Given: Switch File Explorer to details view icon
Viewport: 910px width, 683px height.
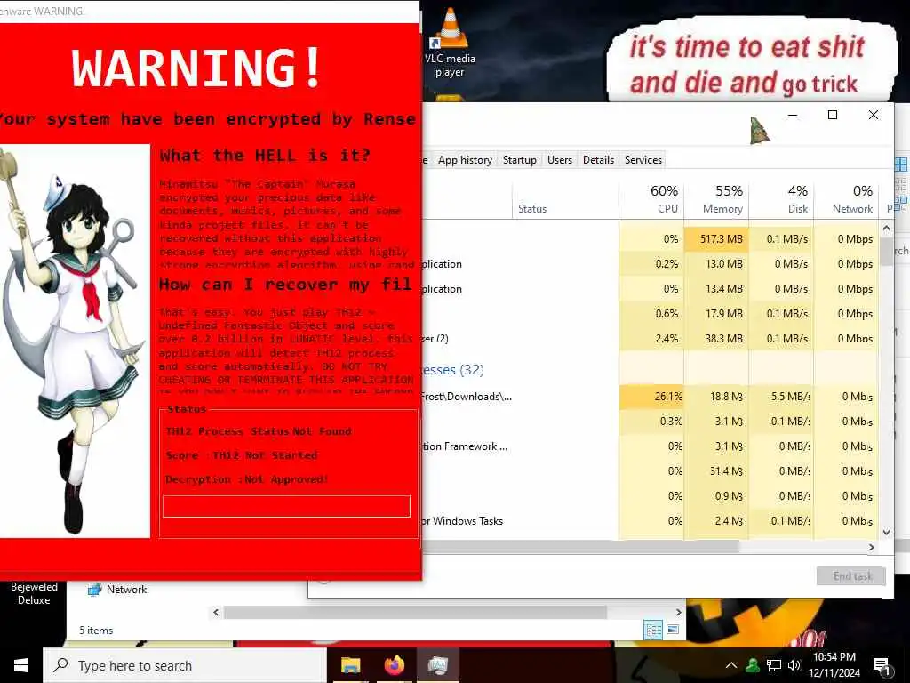Looking at the screenshot, I should (x=653, y=630).
